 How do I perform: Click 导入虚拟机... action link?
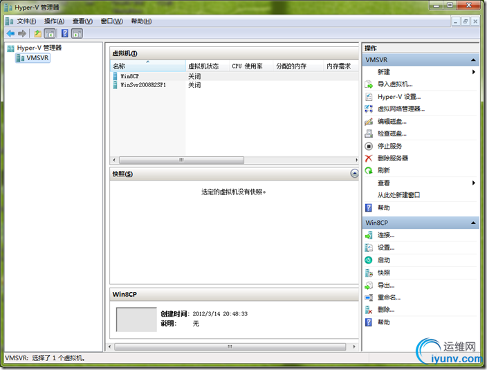tap(395, 84)
